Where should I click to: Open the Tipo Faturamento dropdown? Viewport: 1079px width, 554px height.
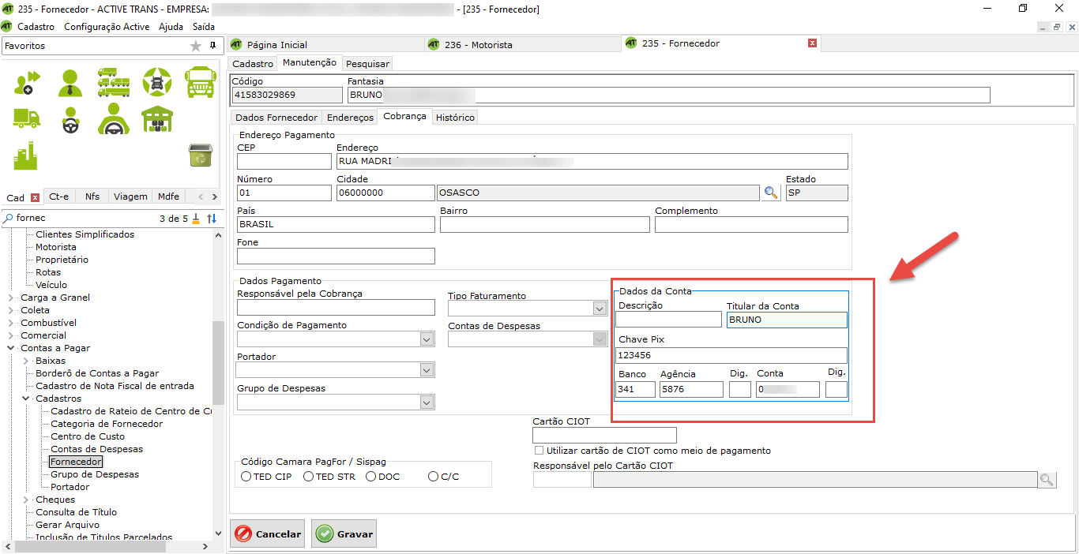pyautogui.click(x=600, y=309)
